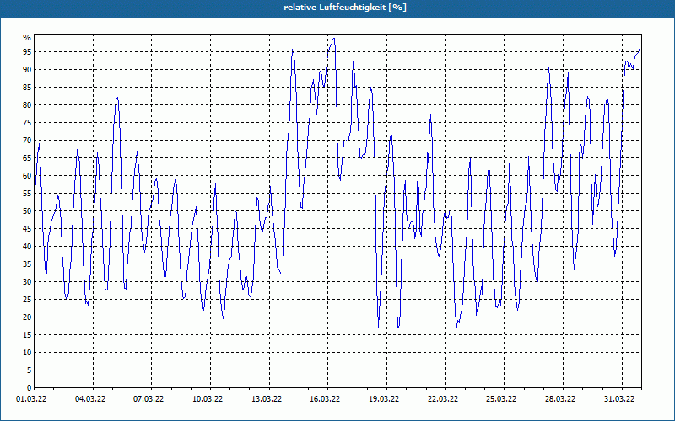
Task: Click the 15 y-axis value
Action: click(27, 334)
